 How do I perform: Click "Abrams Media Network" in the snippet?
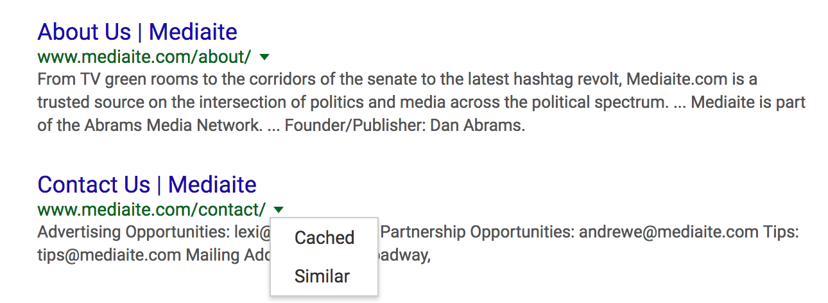point(169,125)
